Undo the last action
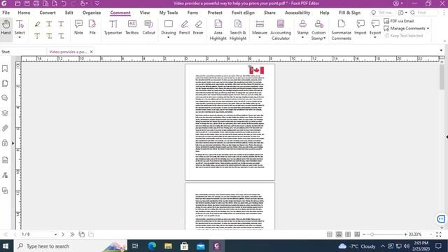This screenshot has height=252, width=448. coord(64,3)
